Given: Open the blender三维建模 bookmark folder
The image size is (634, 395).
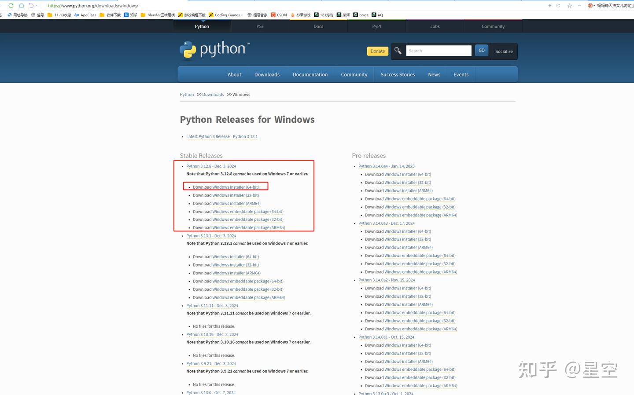Looking at the screenshot, I should (158, 15).
